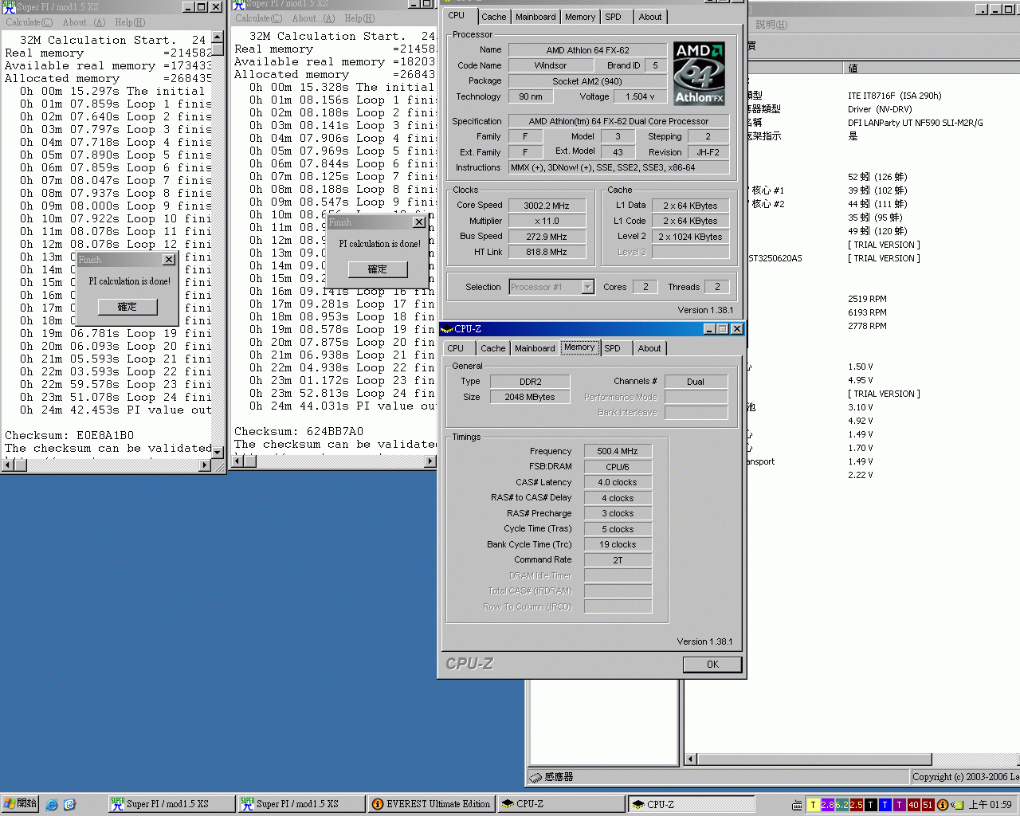This screenshot has height=816, width=1020.
Task: Select Cache tab in upper CPU-Z window
Action: click(x=494, y=17)
